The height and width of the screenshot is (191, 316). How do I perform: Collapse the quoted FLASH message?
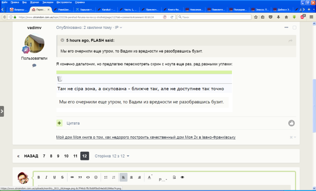(62, 40)
